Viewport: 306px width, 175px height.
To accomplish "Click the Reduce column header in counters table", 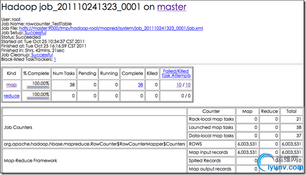I will click(269, 111).
